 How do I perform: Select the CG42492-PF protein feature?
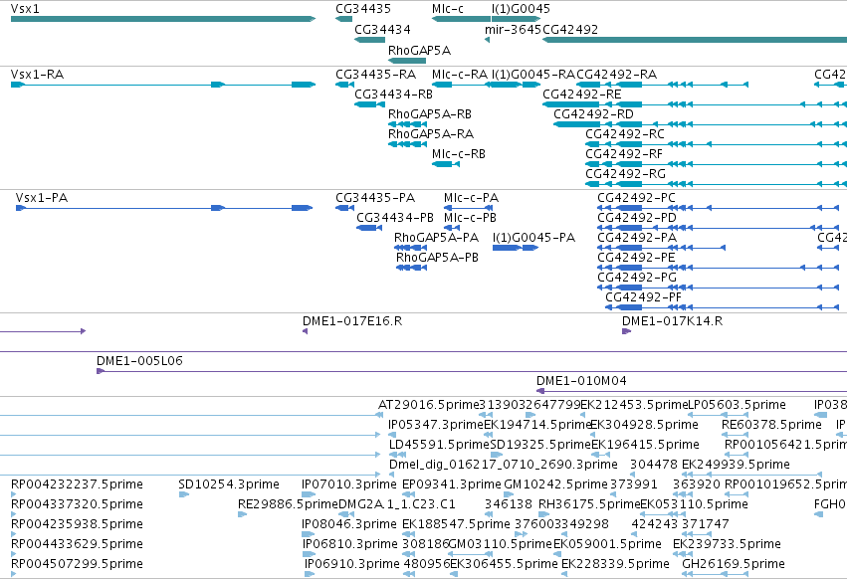click(722, 307)
